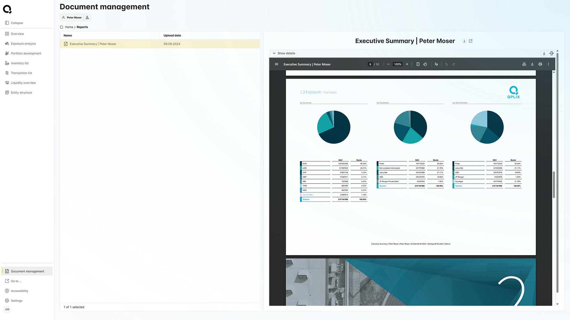Image resolution: width=570 pixels, height=320 pixels.
Task: Open the Inventory list
Action: coord(17,63)
